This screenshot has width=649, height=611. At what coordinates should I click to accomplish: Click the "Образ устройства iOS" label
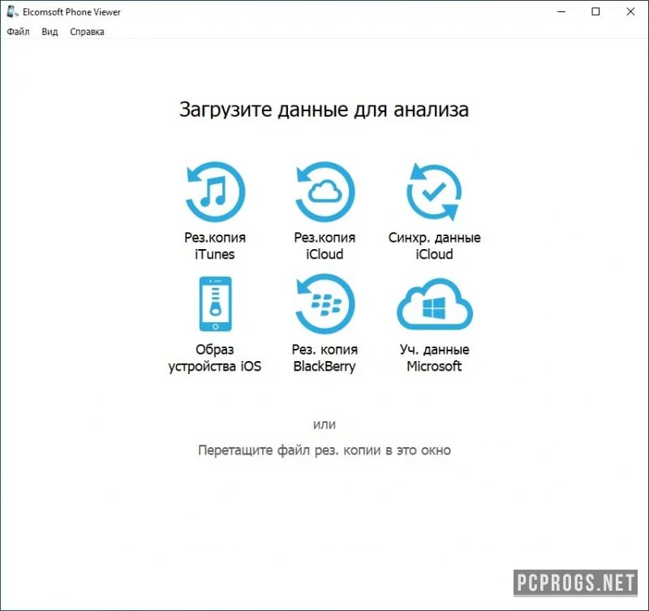pyautogui.click(x=215, y=358)
